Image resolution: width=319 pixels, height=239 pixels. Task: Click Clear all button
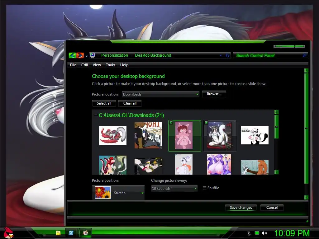(130, 103)
